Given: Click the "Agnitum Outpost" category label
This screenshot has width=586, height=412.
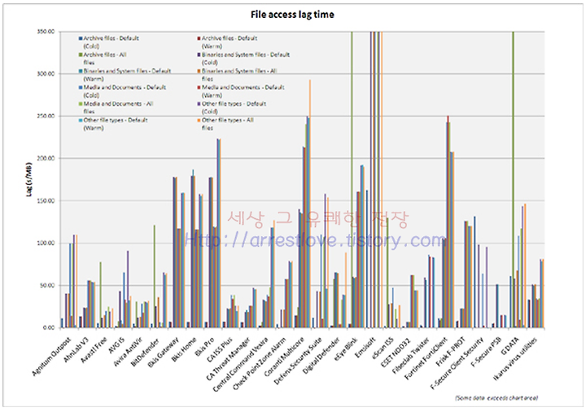Looking at the screenshot, I should point(51,356).
